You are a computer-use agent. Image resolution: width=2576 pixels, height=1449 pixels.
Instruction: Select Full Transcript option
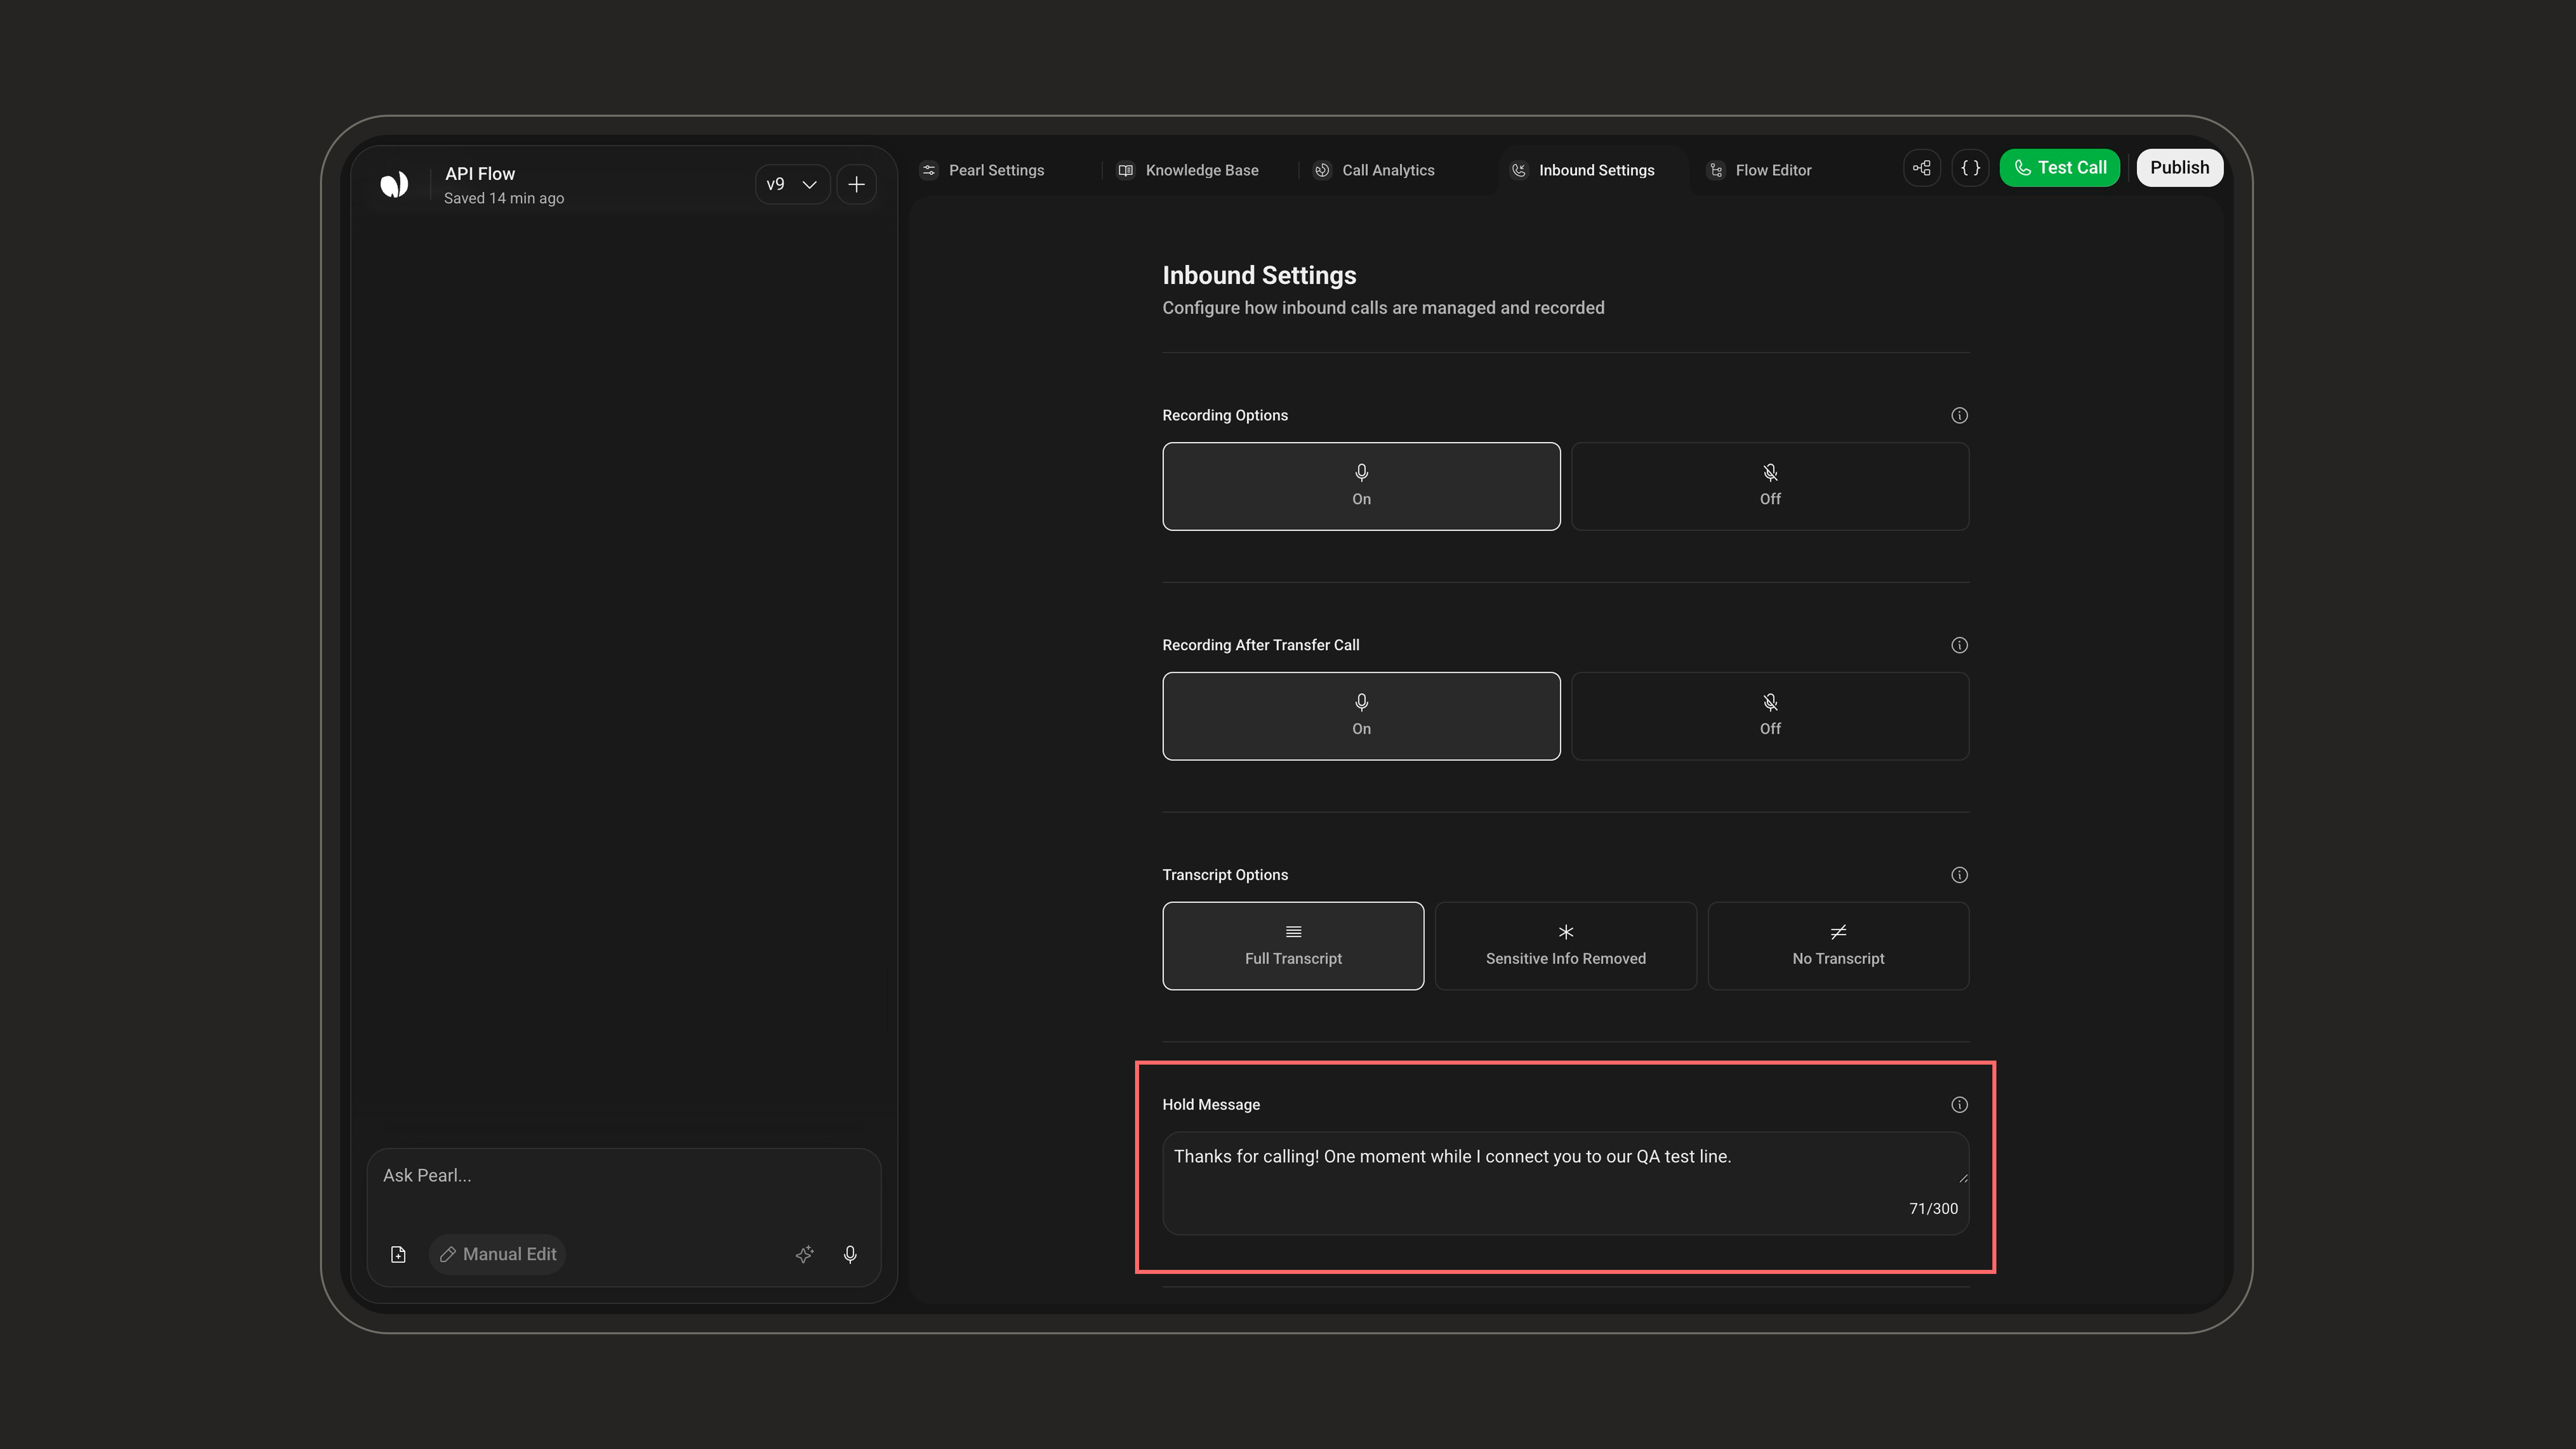tap(1293, 946)
